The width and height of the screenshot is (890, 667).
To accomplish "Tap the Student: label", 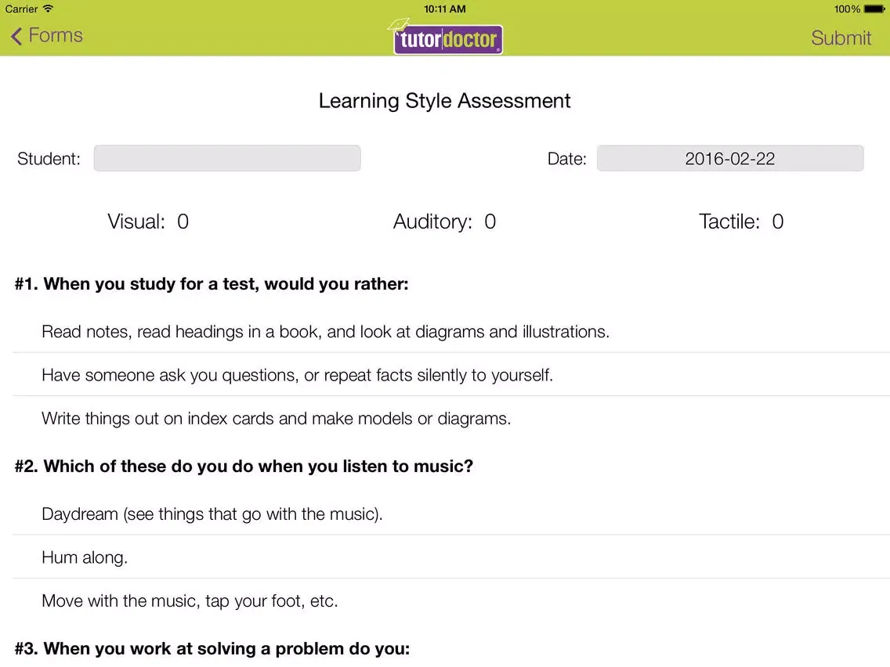I will click(49, 159).
